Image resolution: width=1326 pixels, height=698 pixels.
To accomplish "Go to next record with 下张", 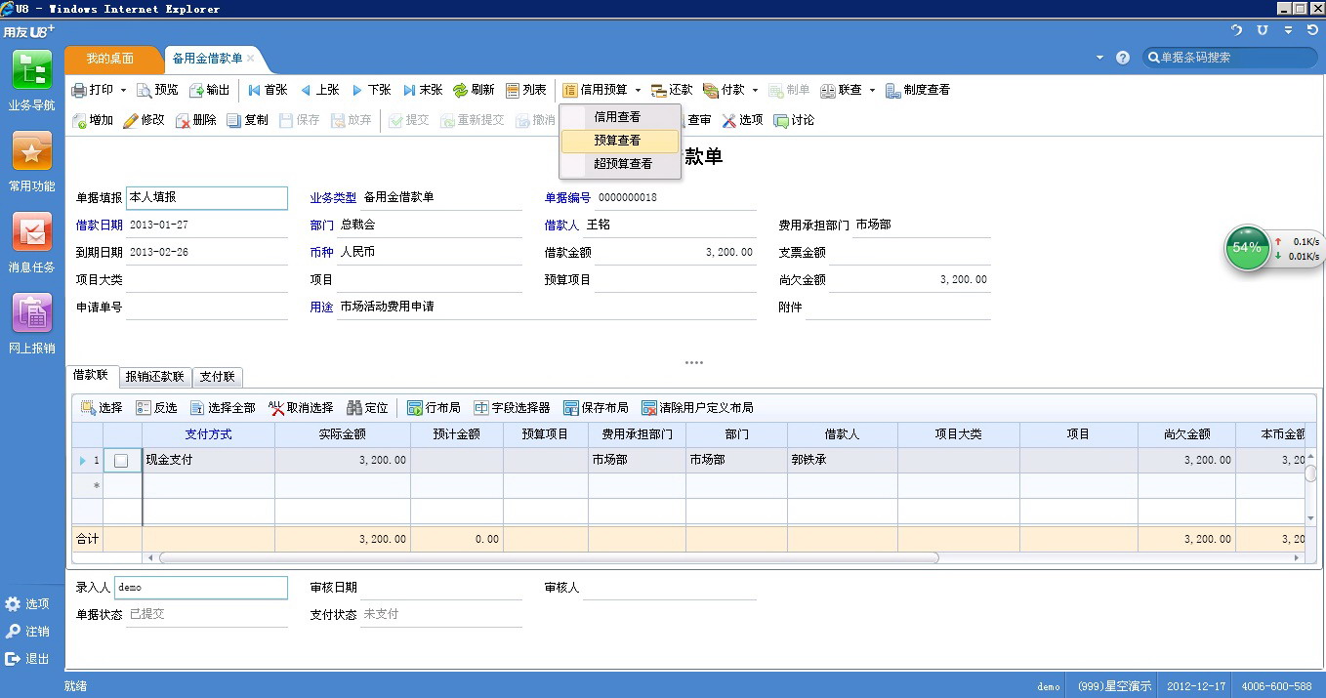I will 371,90.
